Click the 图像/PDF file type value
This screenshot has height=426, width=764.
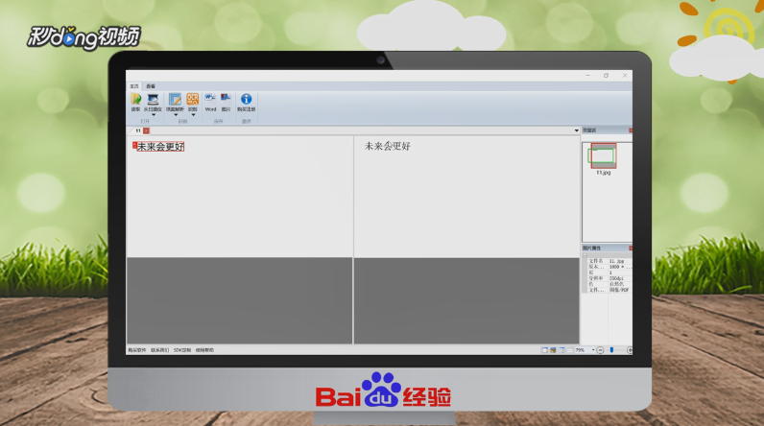(619, 290)
